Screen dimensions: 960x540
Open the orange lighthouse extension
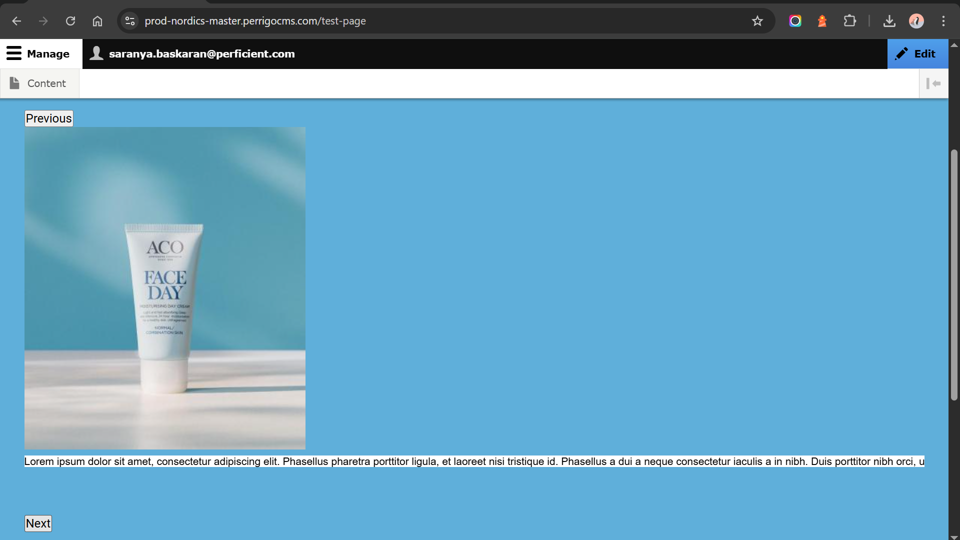click(822, 21)
